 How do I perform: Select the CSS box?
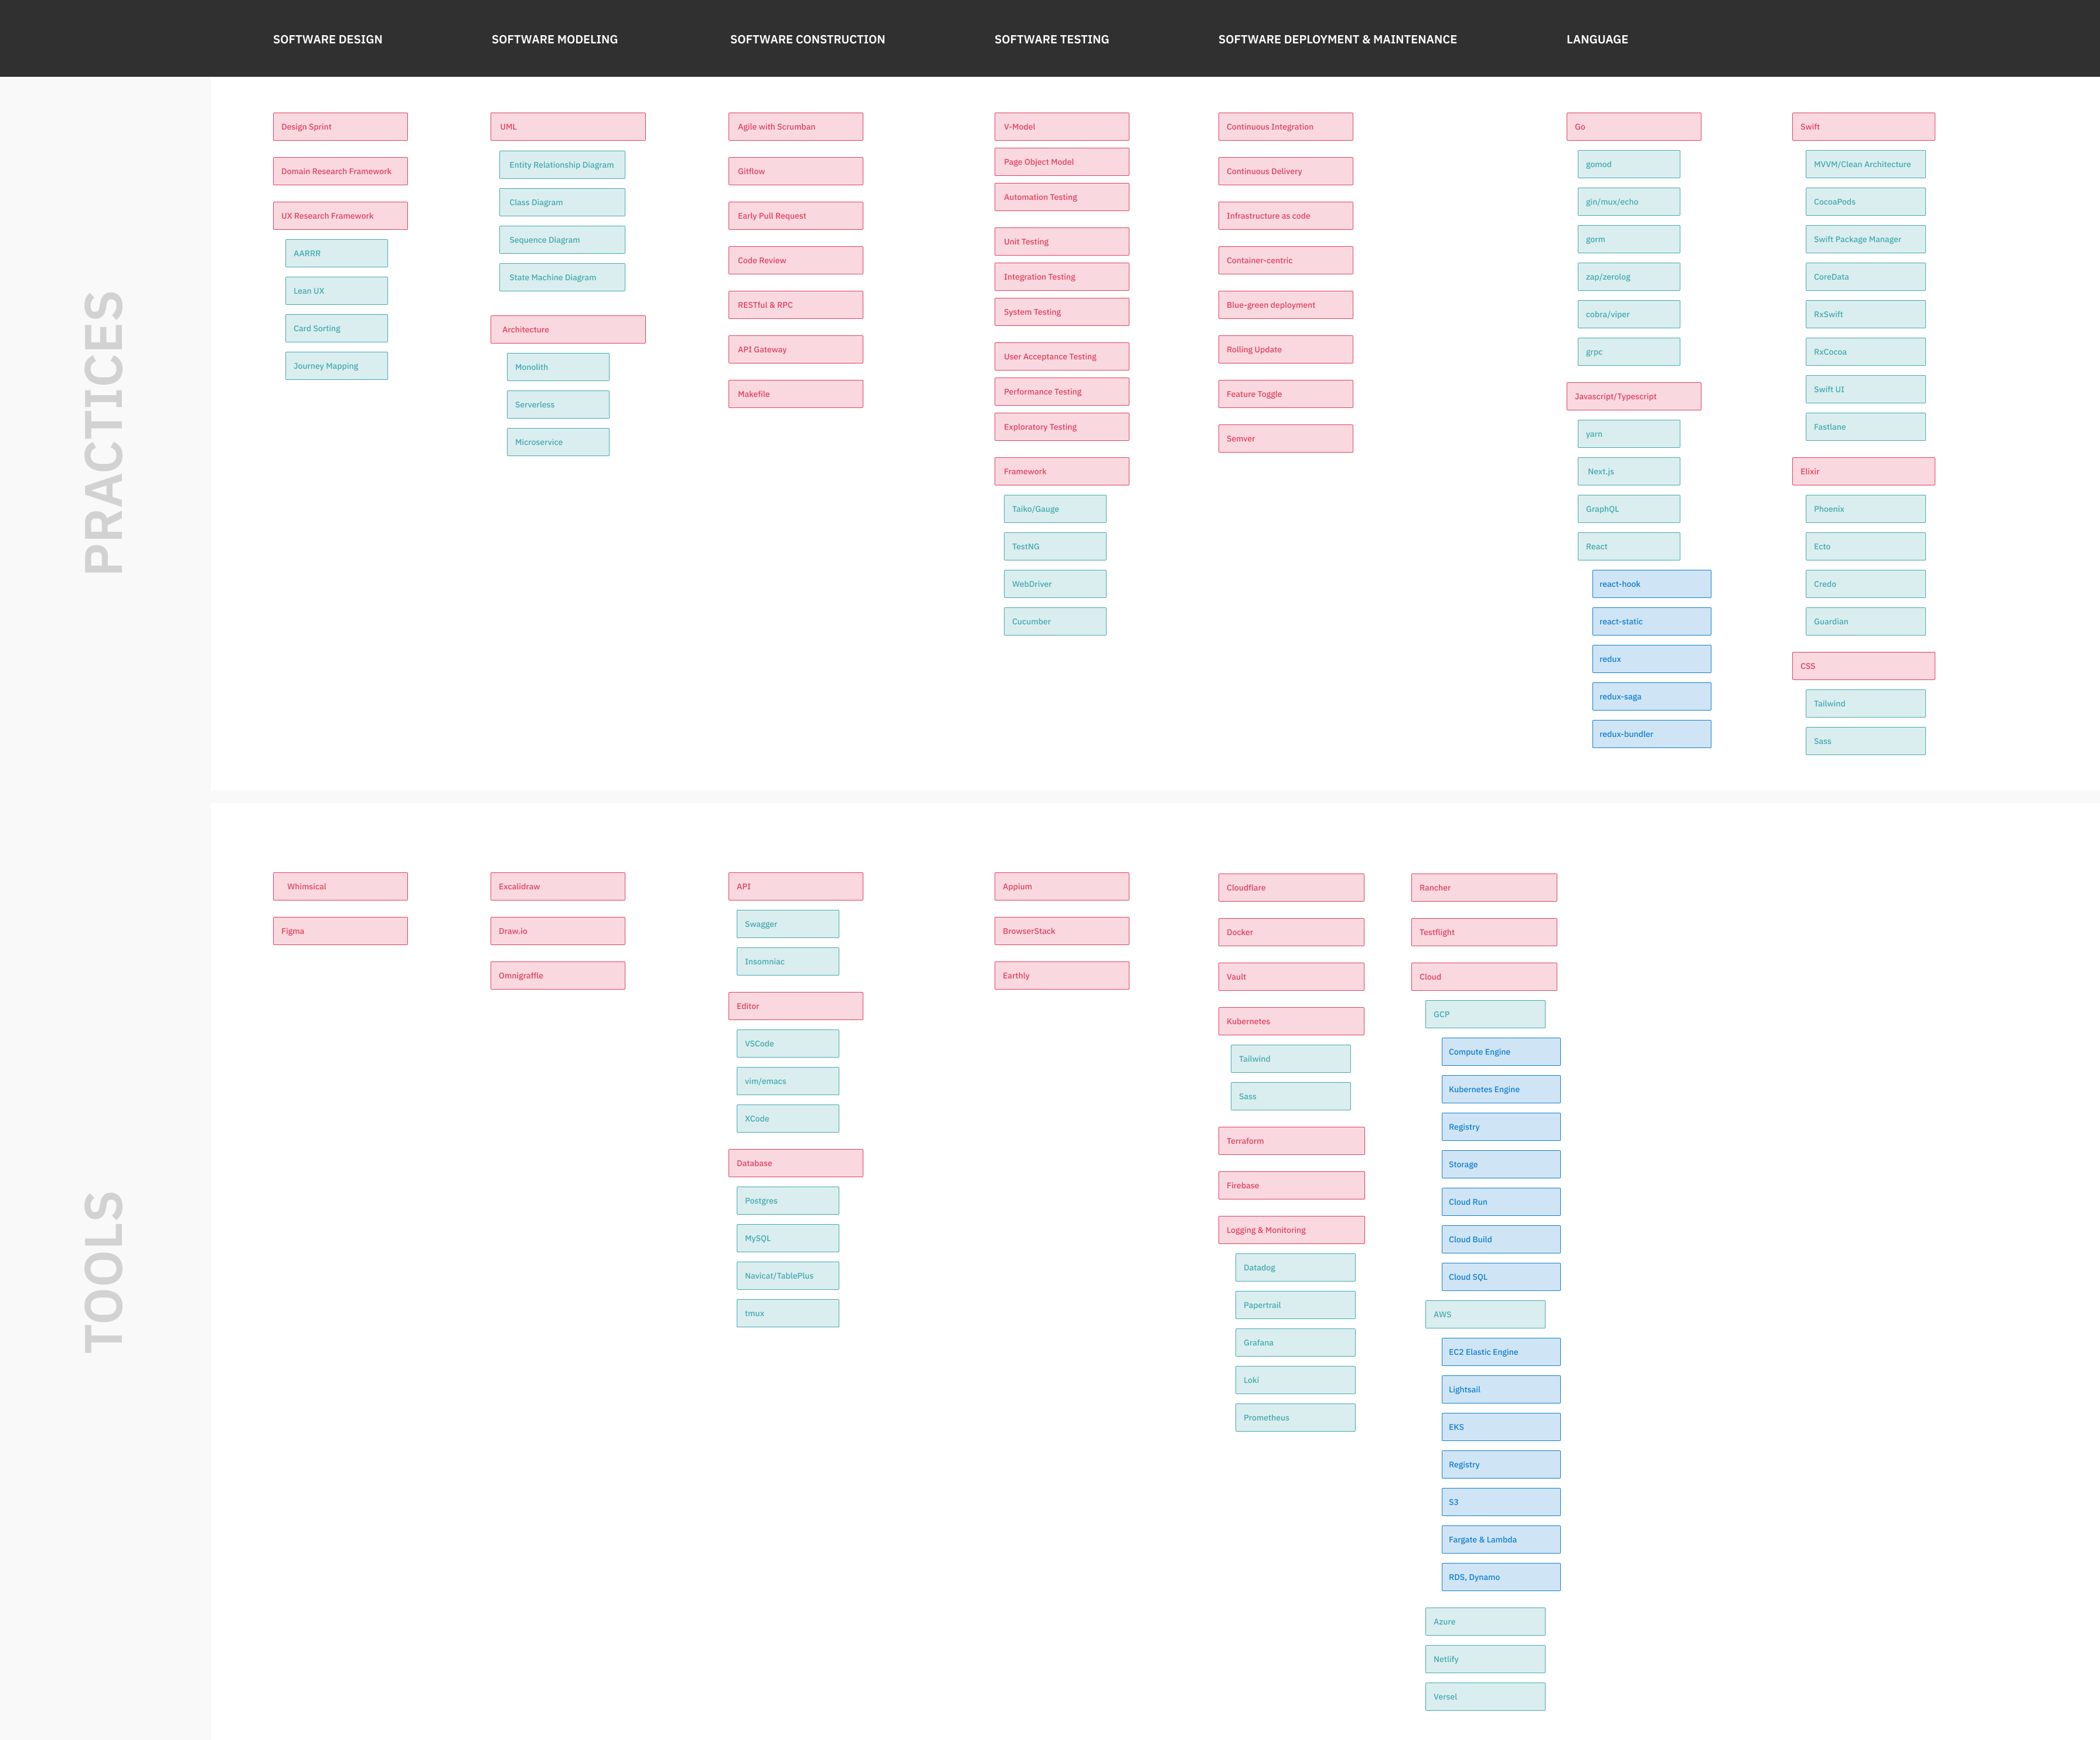[1864, 666]
